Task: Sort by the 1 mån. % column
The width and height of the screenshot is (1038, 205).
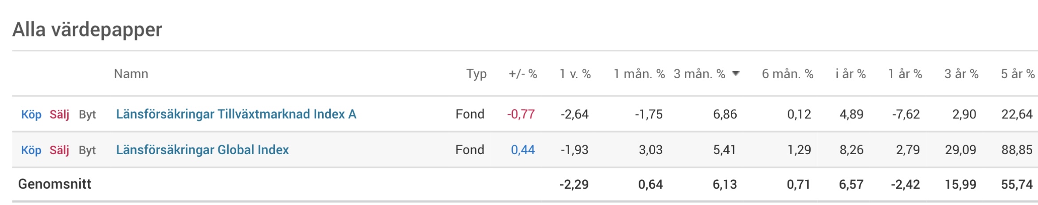Action: pyautogui.click(x=639, y=74)
